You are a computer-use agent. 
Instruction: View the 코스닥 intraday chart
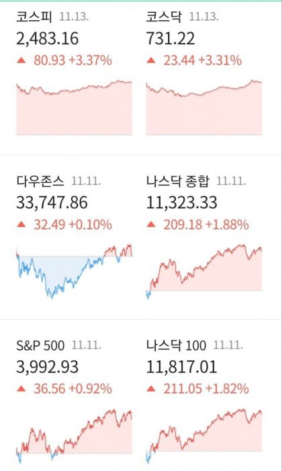[204, 108]
